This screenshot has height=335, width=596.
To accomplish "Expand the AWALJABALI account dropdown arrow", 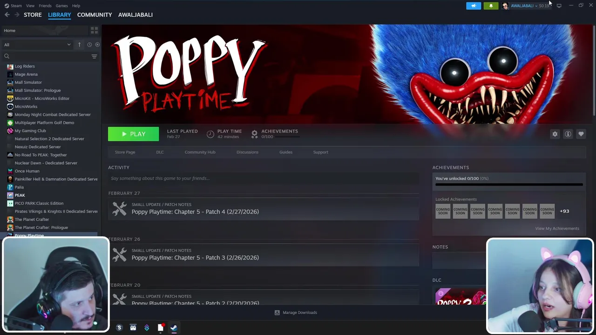I will (x=536, y=6).
